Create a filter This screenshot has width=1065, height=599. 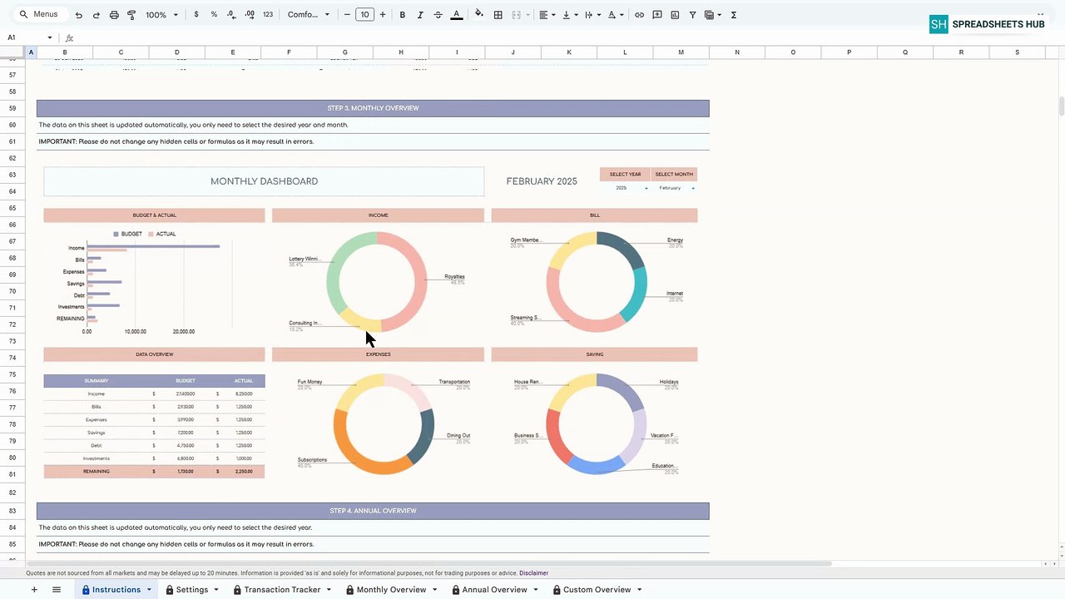point(692,15)
